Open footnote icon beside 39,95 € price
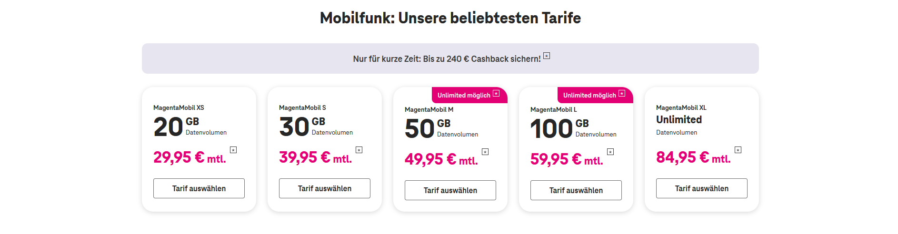Image resolution: width=898 pixels, height=234 pixels. point(359,150)
